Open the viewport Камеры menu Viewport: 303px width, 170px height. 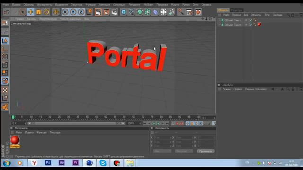click(x=31, y=19)
